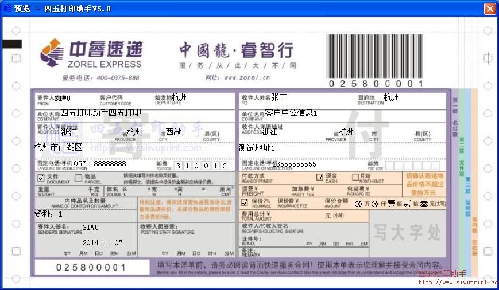Toggle the 现金 Cash payment checkbox
This screenshot has height=290, width=499.
319,177
